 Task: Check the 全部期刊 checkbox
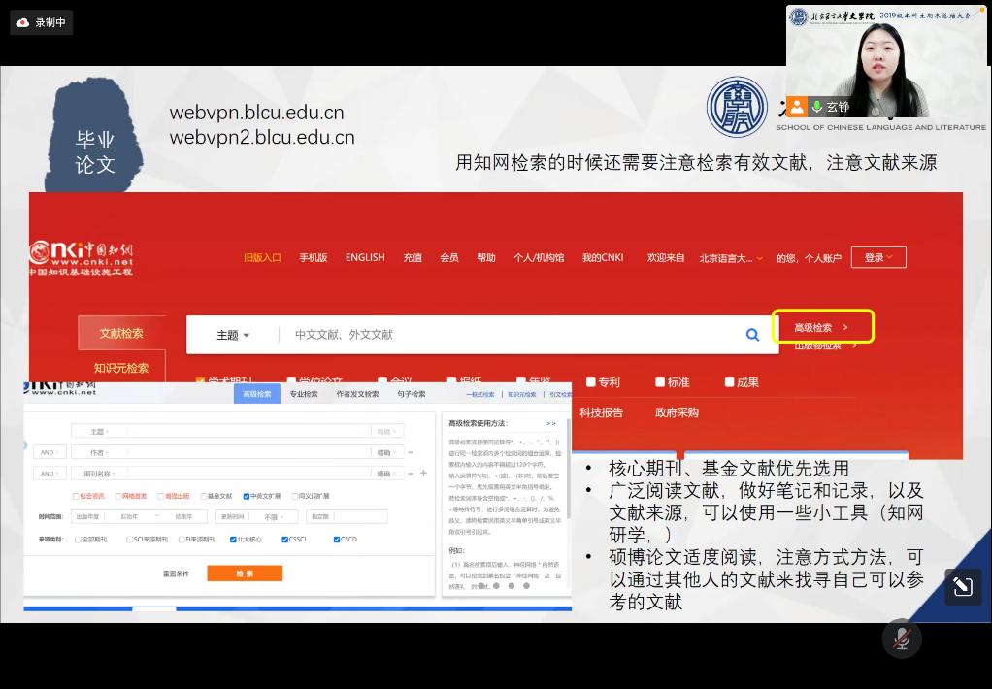pyautogui.click(x=78, y=540)
